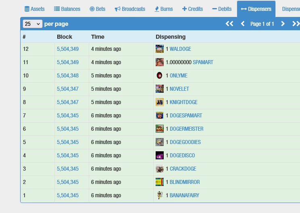Open block 5,504,345 in row 1
The width and height of the screenshot is (300, 213).
pos(68,195)
